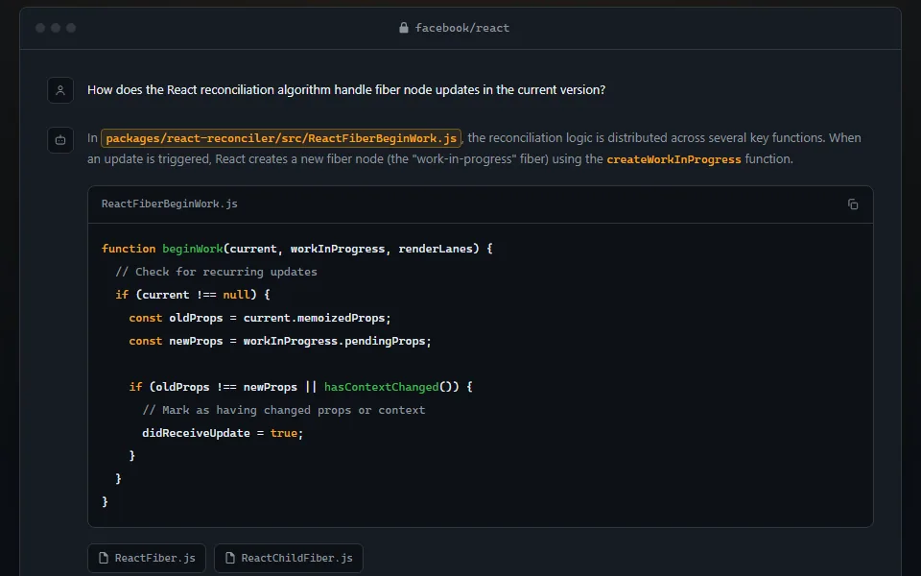Click the red window close dot
Image resolution: width=921 pixels, height=576 pixels.
(x=40, y=28)
